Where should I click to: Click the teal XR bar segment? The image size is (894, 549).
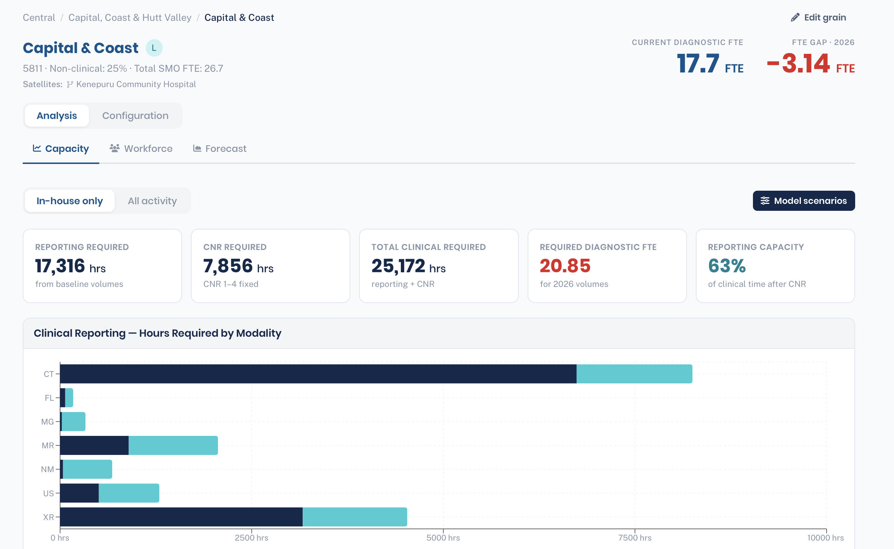point(355,517)
